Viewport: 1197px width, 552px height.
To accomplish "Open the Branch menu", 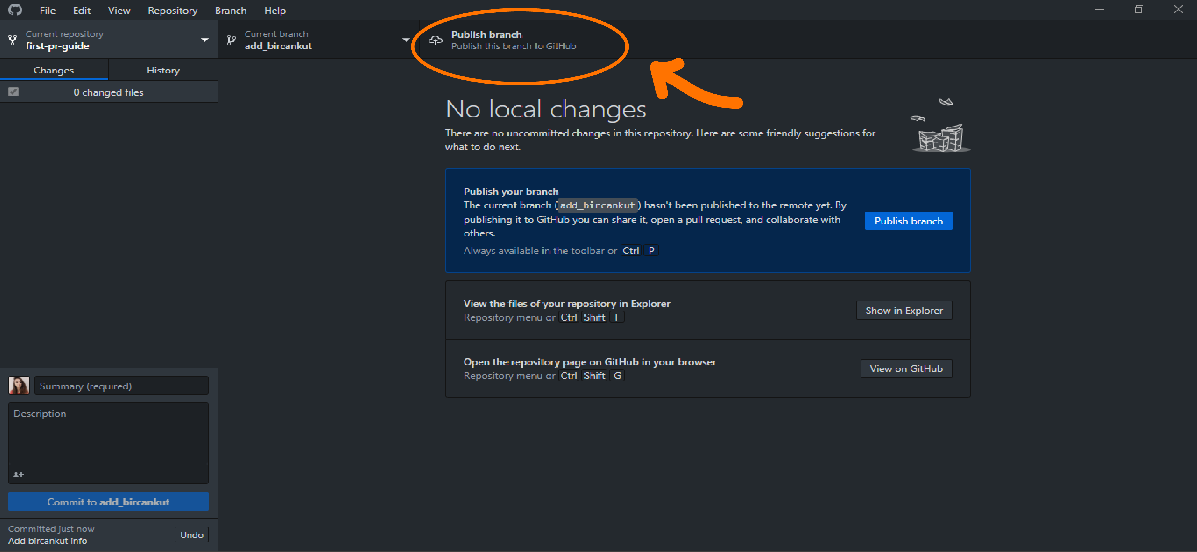I will point(230,10).
